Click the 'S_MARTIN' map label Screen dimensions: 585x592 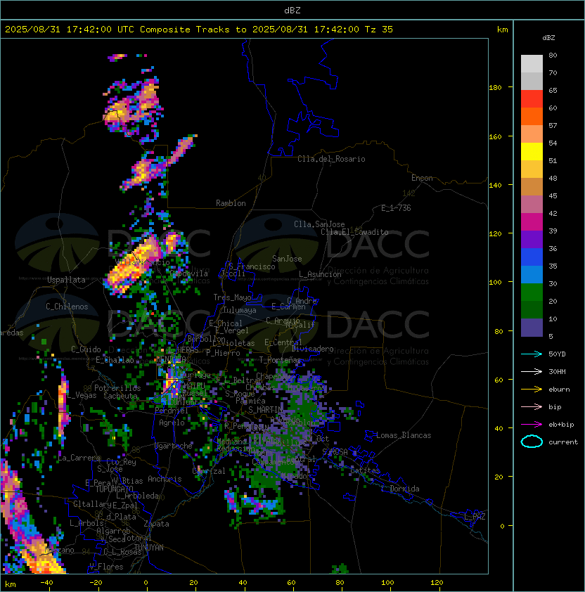266,410
